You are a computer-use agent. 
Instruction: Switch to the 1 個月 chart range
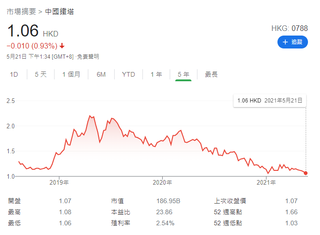pyautogui.click(x=71, y=74)
